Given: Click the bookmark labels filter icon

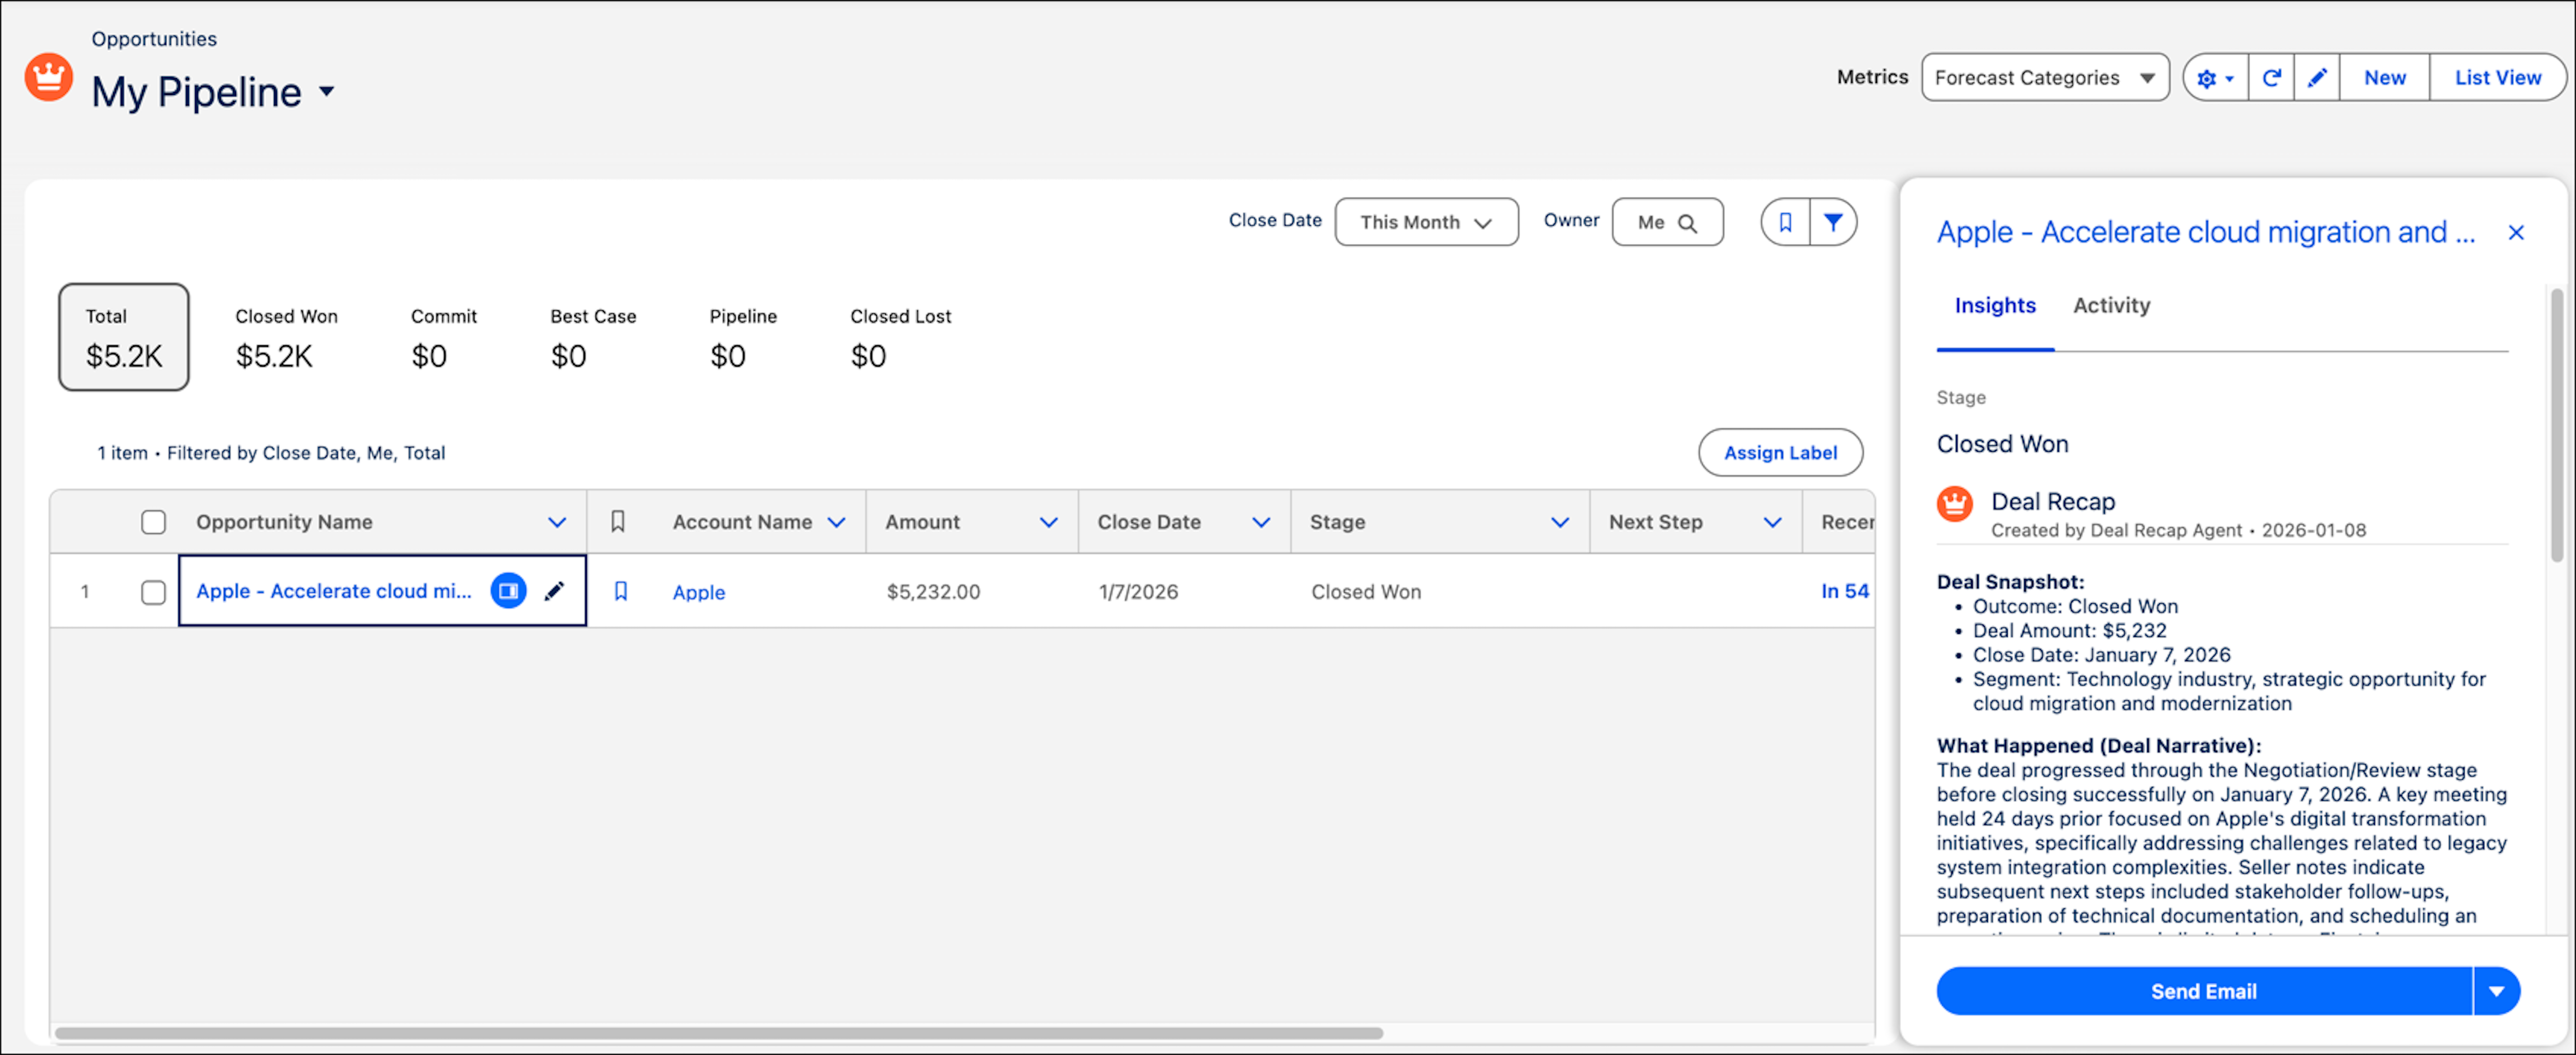Looking at the screenshot, I should tap(1785, 222).
